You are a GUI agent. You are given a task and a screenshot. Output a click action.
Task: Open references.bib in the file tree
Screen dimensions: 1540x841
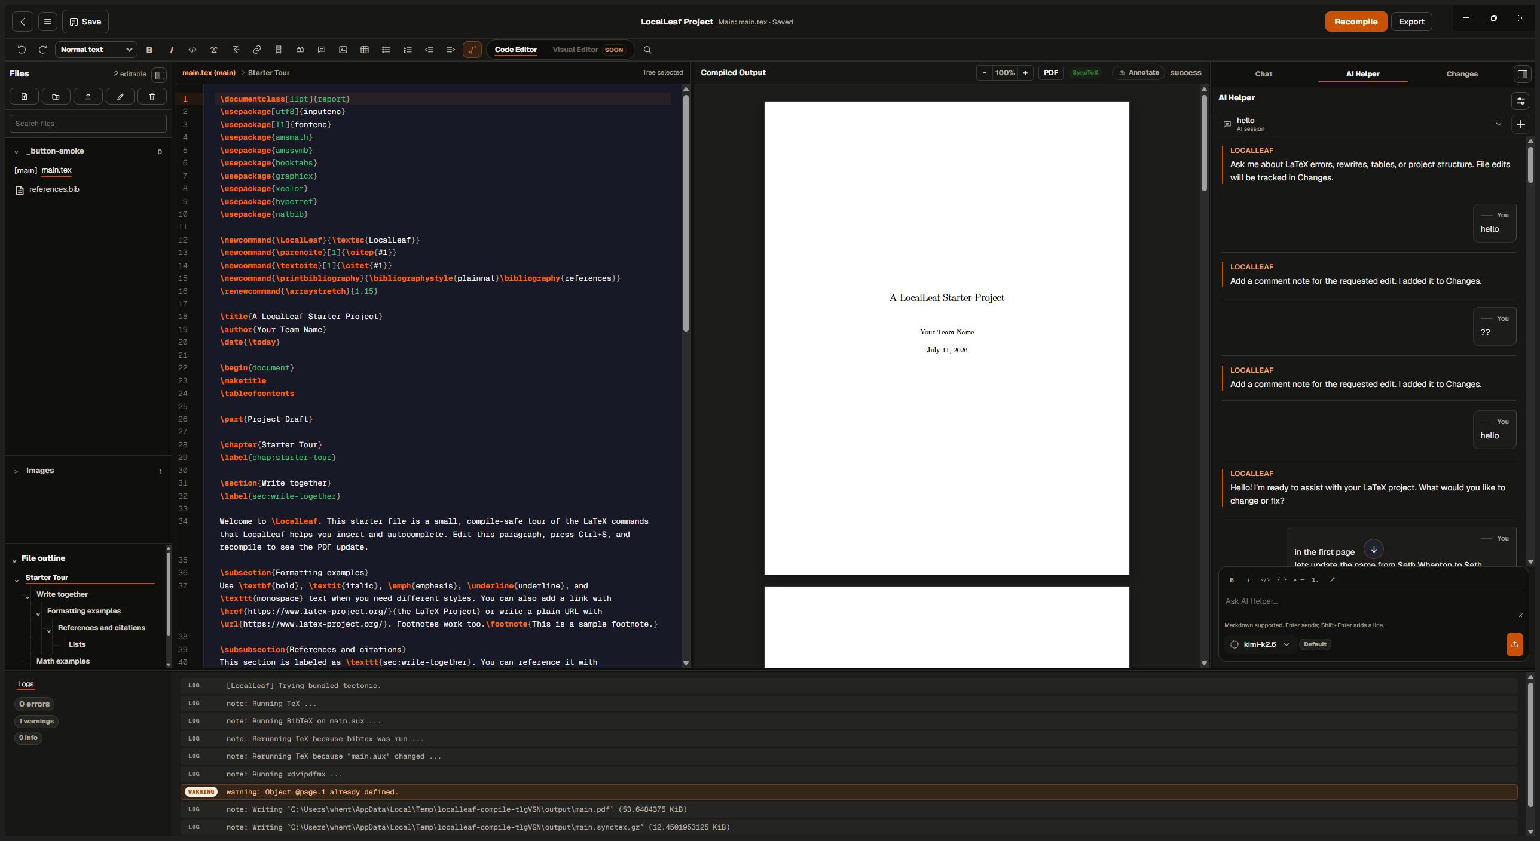pos(54,189)
